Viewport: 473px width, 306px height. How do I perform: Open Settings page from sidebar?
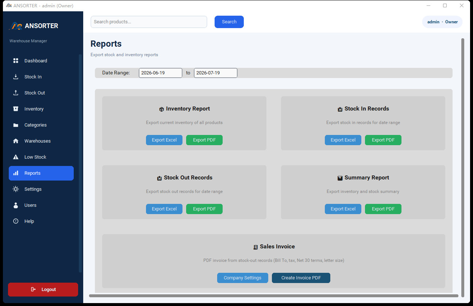41,189
